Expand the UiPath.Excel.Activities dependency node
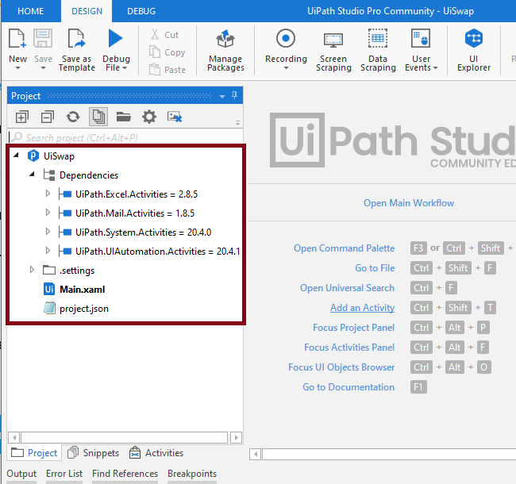The height and width of the screenshot is (484, 516). tap(48, 193)
